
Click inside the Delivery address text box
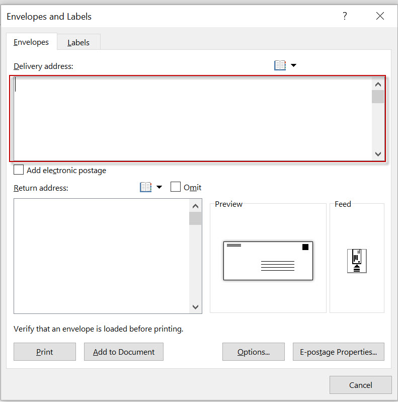pos(193,118)
